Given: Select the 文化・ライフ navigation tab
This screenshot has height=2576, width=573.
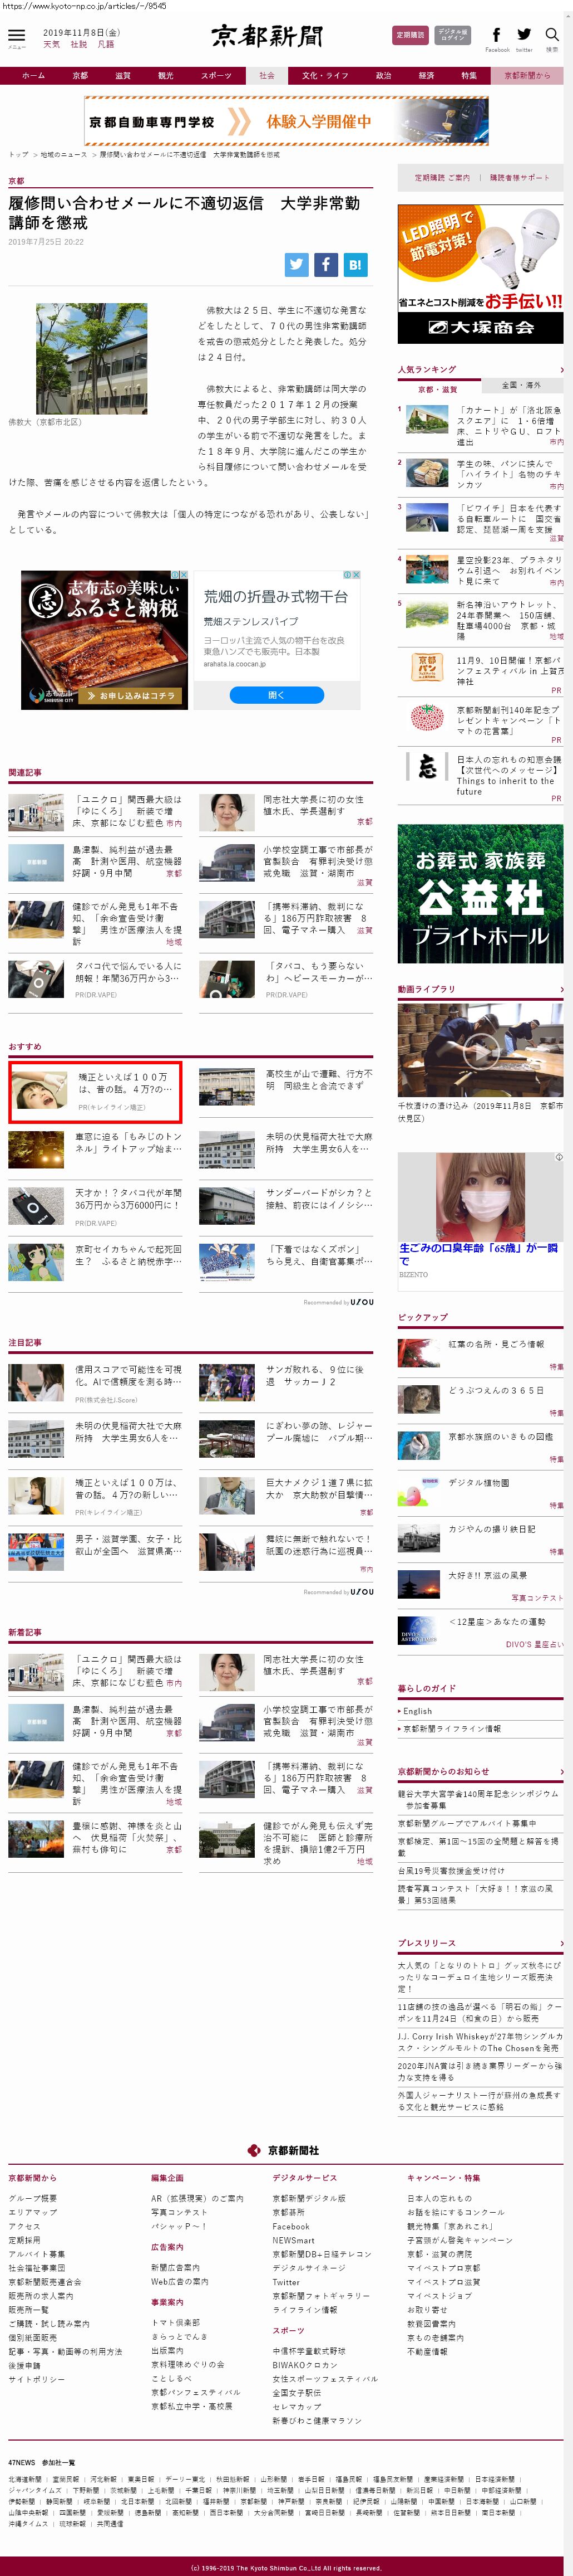Looking at the screenshot, I should pyautogui.click(x=325, y=75).
